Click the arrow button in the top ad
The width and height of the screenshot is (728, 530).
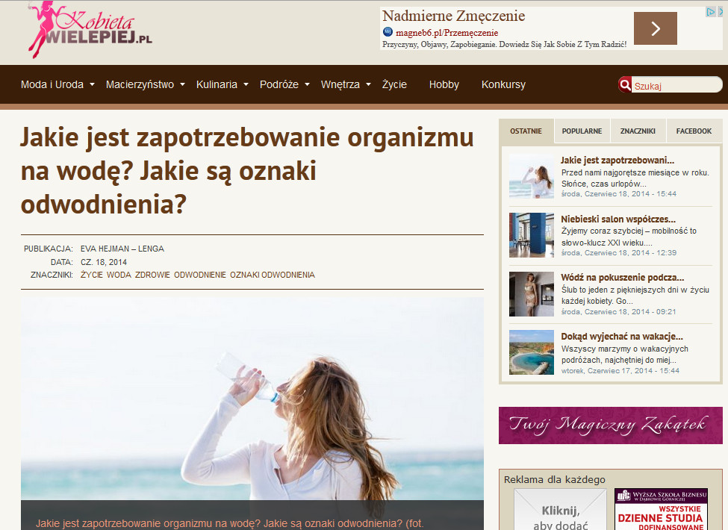pos(655,28)
